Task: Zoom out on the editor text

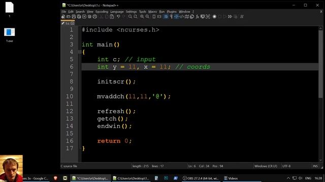Action: click(x=147, y=17)
